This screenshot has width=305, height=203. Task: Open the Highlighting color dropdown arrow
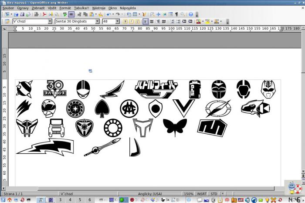212,21
